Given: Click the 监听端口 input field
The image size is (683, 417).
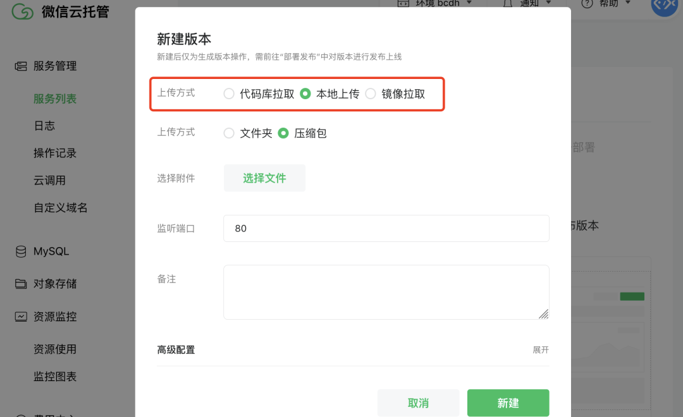Looking at the screenshot, I should coord(386,228).
